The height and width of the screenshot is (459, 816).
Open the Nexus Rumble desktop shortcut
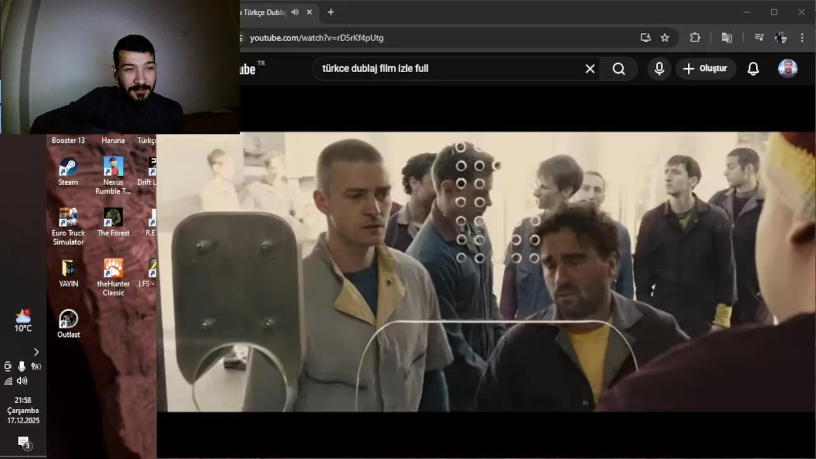coord(113,175)
